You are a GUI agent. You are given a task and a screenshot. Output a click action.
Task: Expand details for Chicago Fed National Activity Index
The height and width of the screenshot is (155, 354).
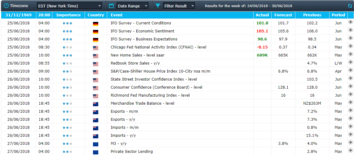pyautogui.click(x=350, y=46)
